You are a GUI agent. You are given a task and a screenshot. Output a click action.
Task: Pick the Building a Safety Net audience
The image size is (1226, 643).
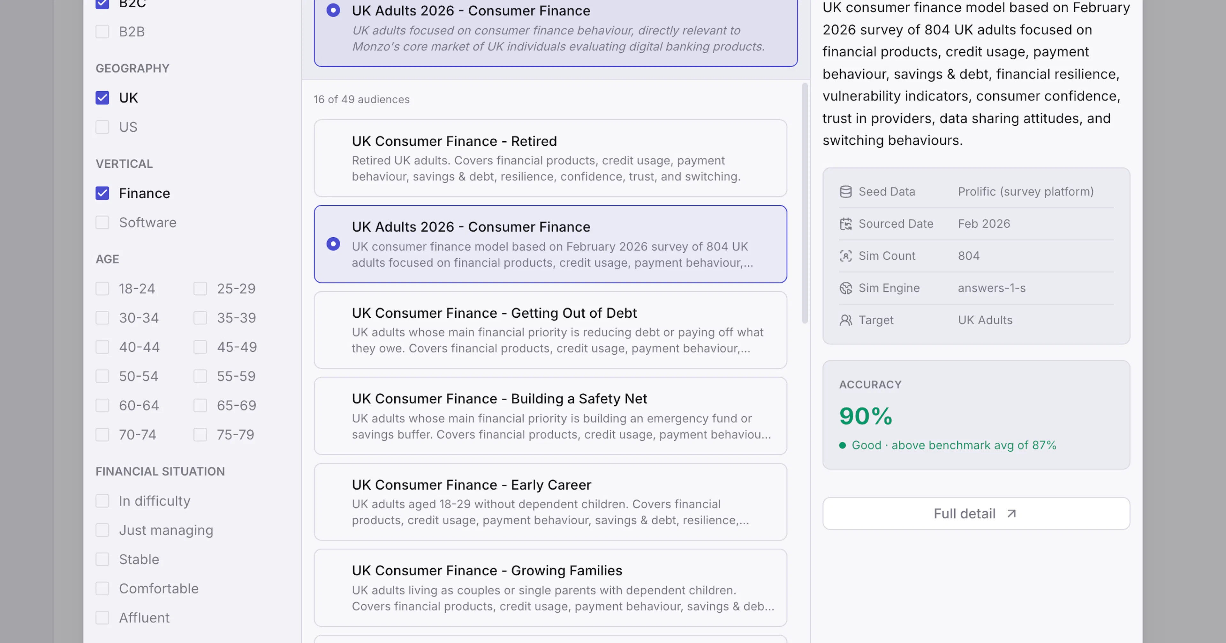click(x=550, y=416)
